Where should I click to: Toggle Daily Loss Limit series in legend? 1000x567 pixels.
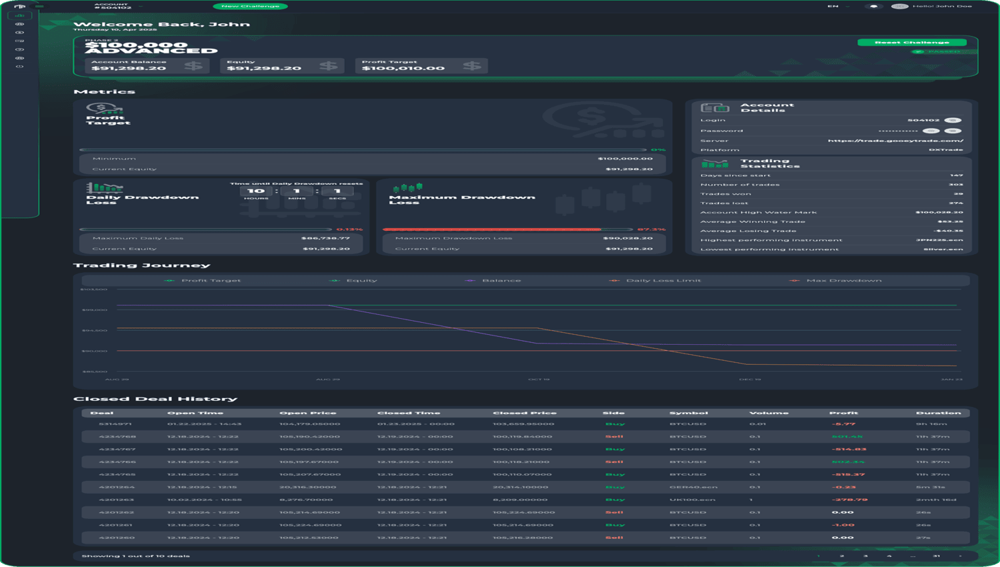click(x=655, y=280)
